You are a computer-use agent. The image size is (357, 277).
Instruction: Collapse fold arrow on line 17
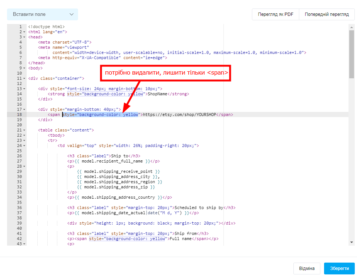point(24,110)
